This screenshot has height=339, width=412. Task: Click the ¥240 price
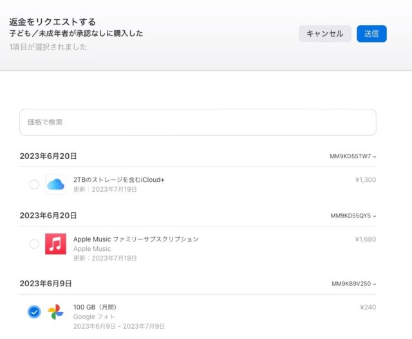point(368,307)
